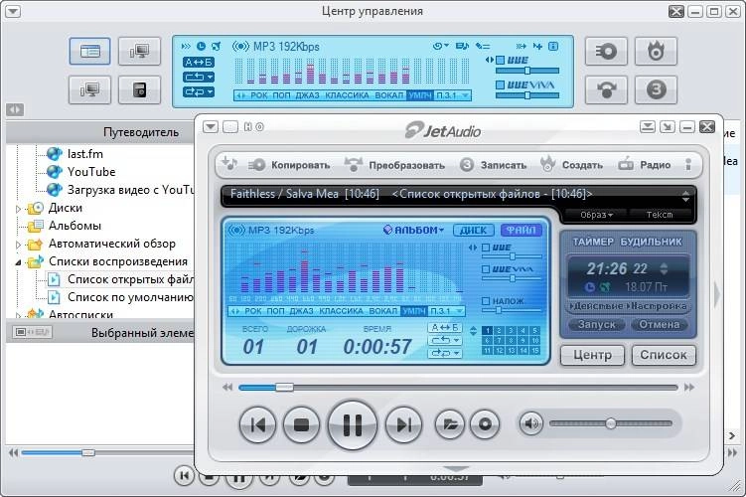Switch to БУДИЛЬНИК tab
This screenshot has height=497, width=746.
pos(651,242)
